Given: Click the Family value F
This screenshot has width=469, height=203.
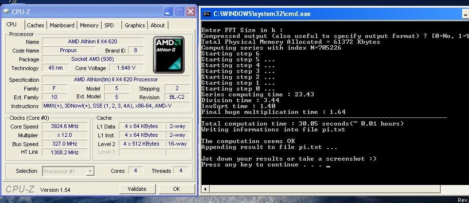Looking at the screenshot, I should (x=55, y=88).
